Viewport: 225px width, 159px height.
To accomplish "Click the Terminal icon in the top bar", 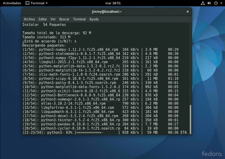I will pyautogui.click(x=27, y=3).
